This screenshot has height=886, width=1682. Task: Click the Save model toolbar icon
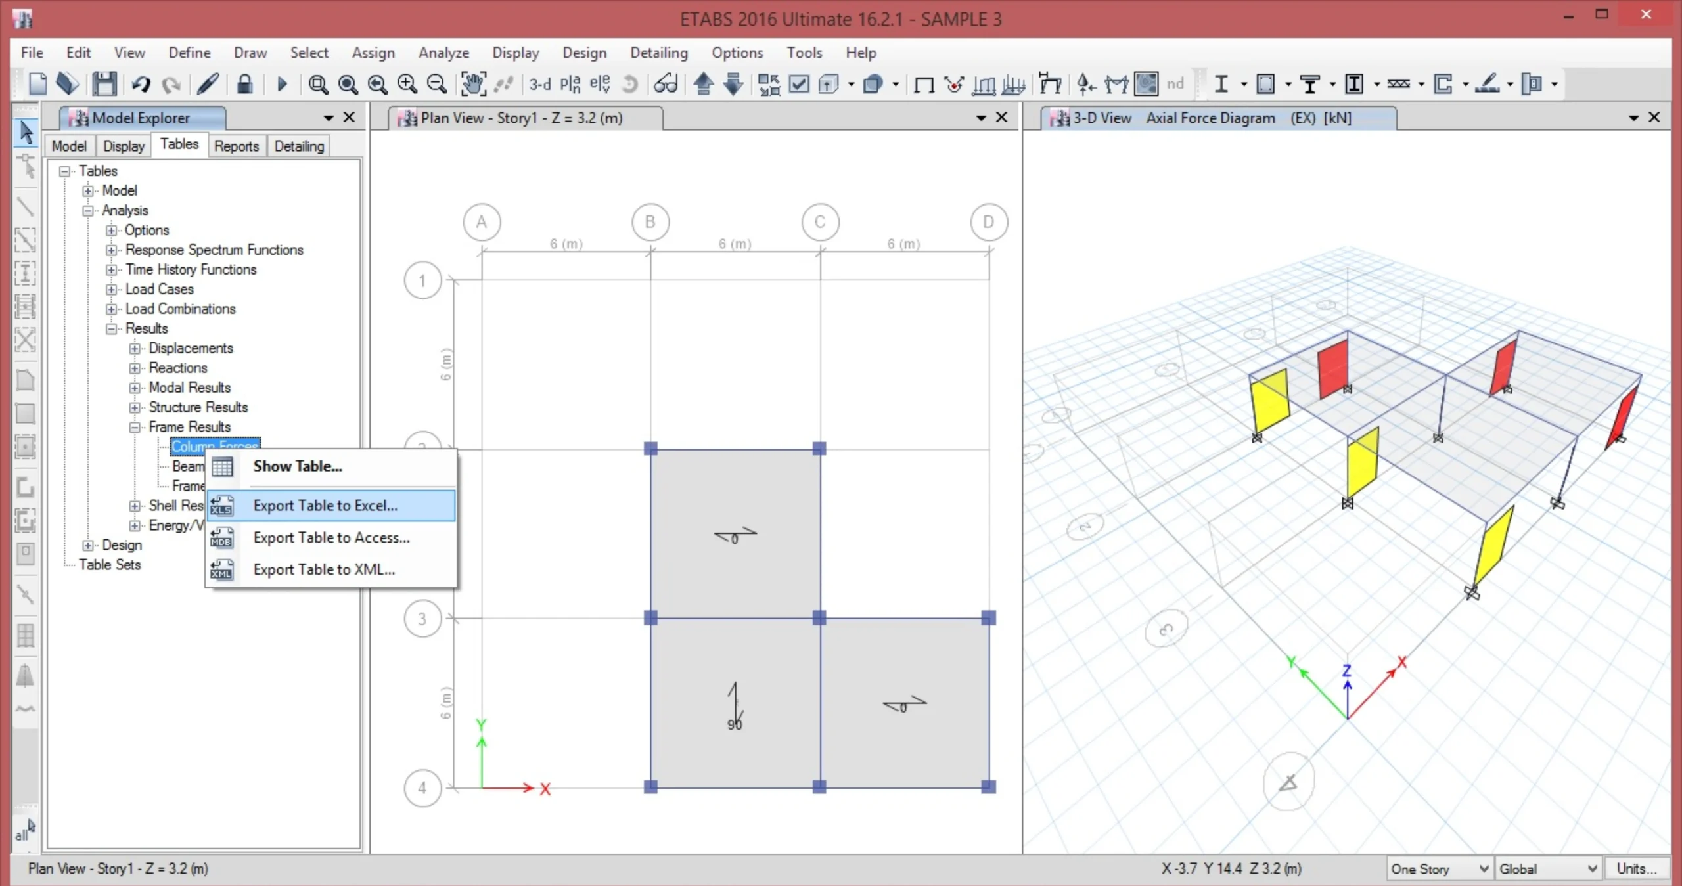104,84
